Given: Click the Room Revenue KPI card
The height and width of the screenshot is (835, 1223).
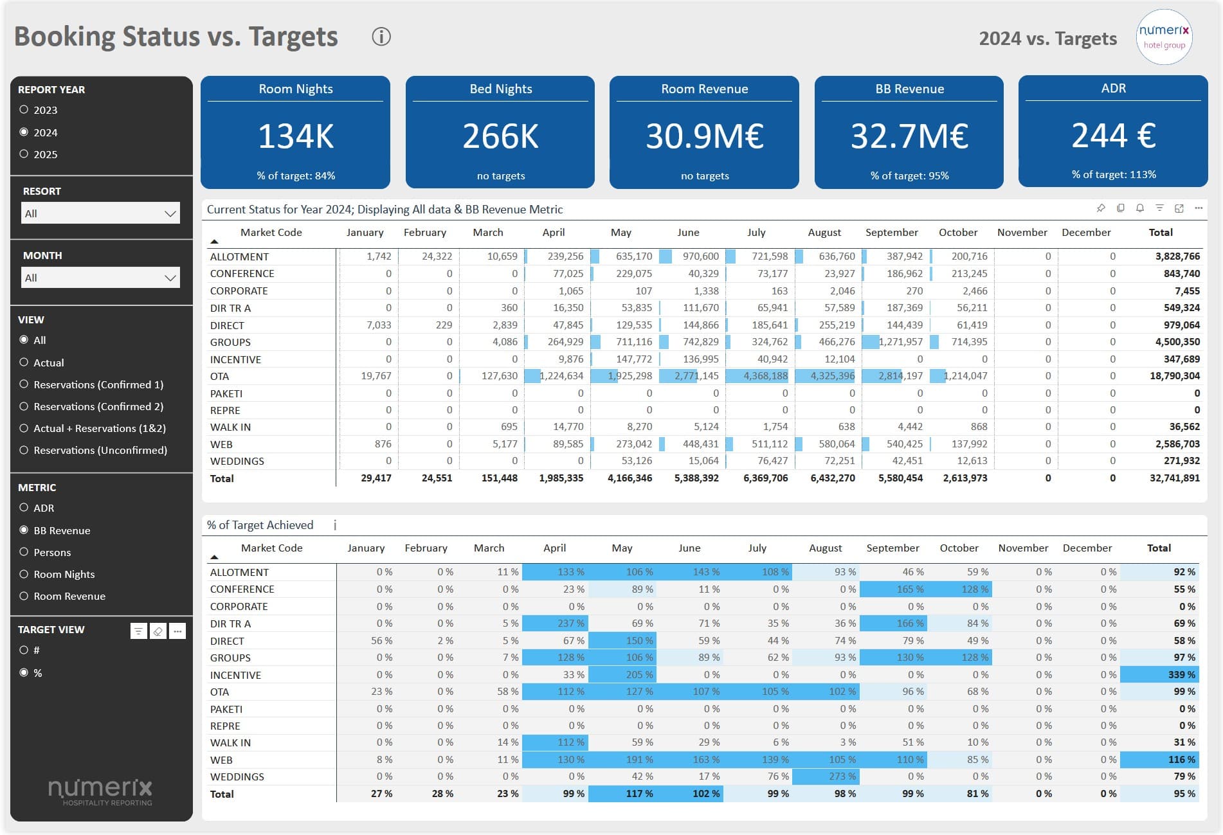Looking at the screenshot, I should point(704,132).
